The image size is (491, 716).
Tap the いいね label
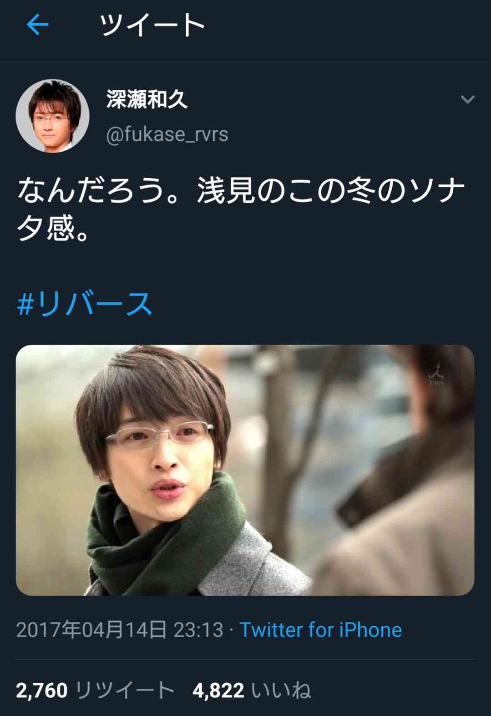[281, 690]
